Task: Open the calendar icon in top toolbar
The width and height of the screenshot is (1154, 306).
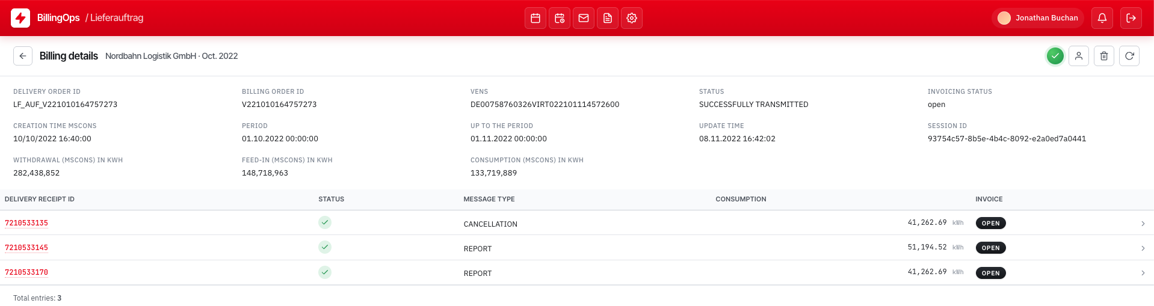Action: pos(535,18)
